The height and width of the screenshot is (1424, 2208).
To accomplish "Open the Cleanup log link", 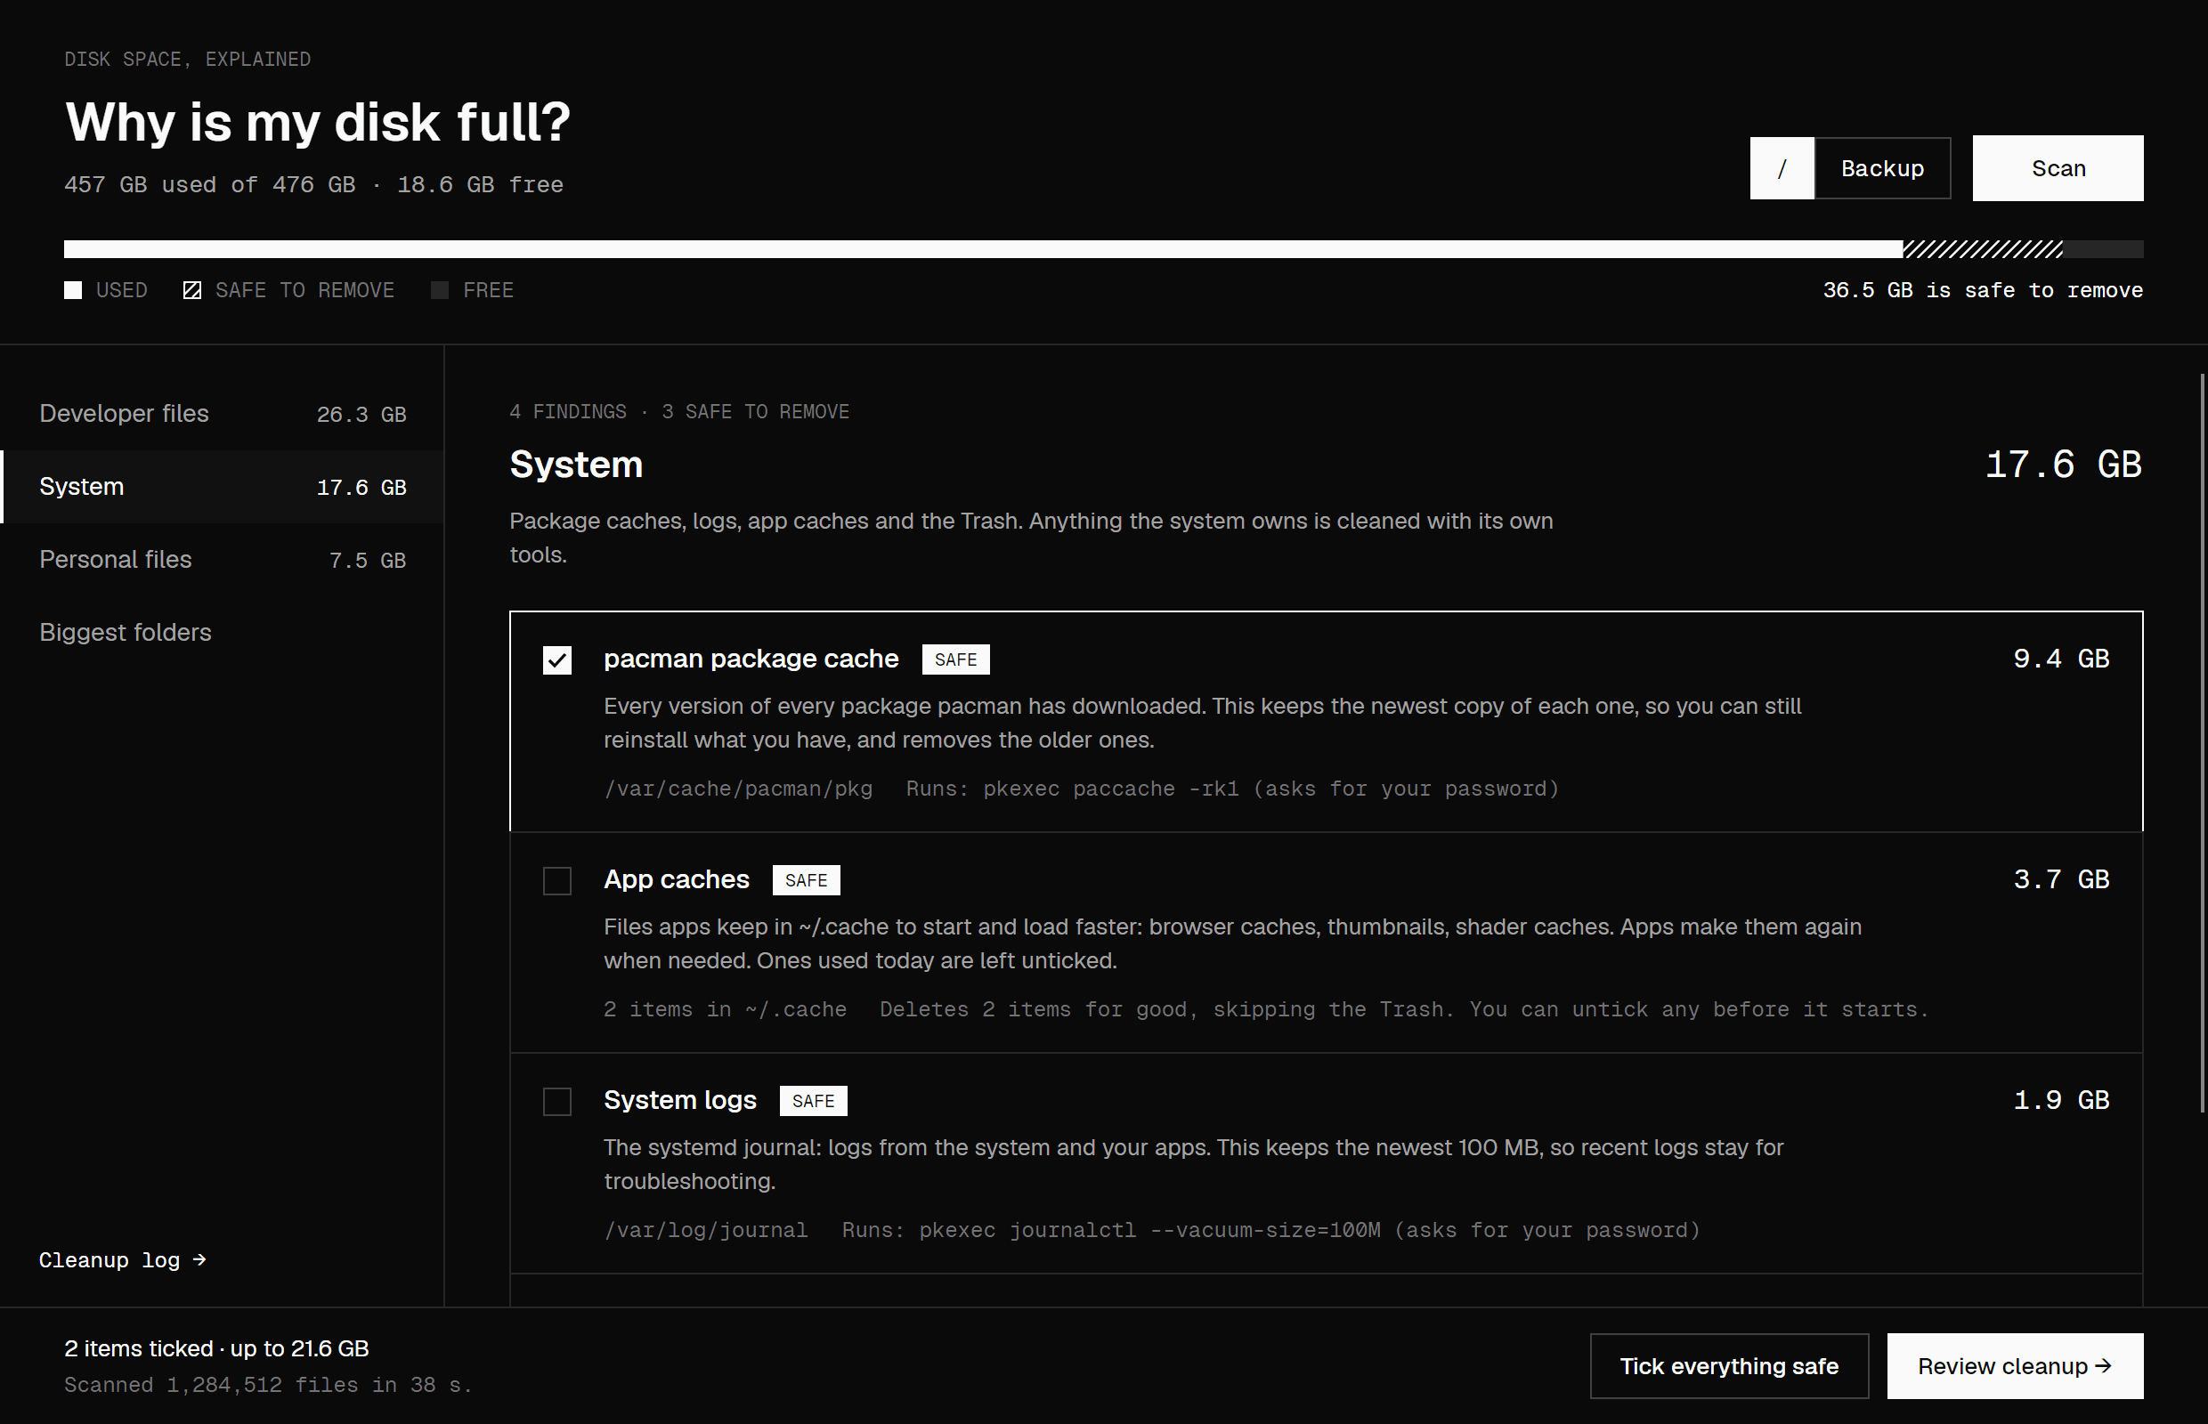I will click(122, 1260).
